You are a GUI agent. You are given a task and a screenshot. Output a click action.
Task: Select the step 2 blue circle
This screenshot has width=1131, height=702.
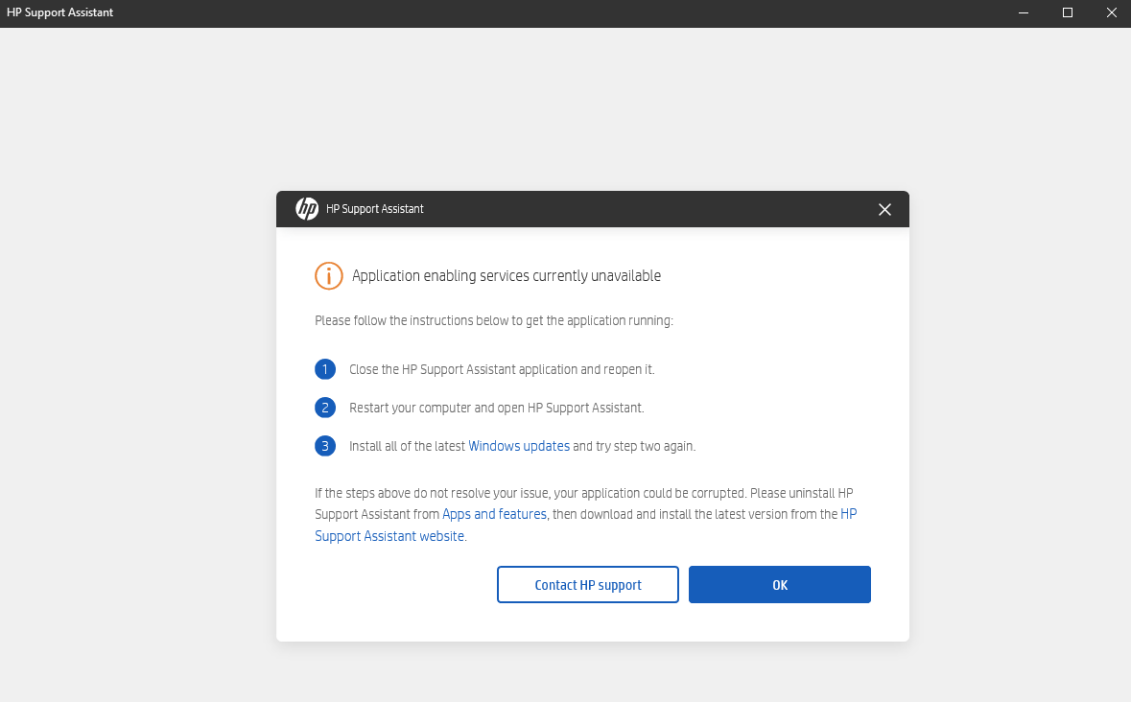(324, 407)
